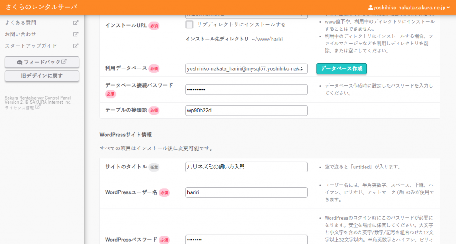Click the user account icon in header

point(370,8)
